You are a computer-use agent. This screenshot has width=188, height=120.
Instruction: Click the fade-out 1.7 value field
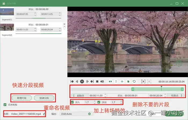(x=117, y=102)
